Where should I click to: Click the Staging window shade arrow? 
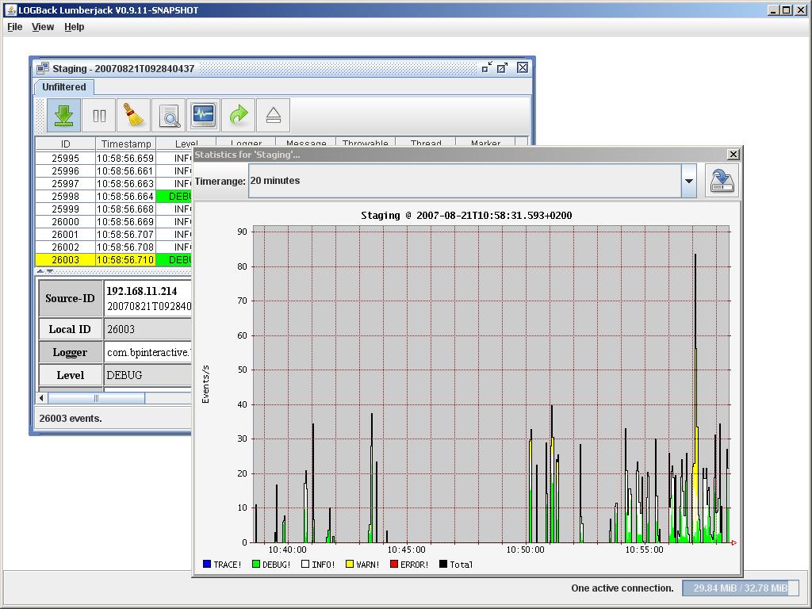(485, 68)
